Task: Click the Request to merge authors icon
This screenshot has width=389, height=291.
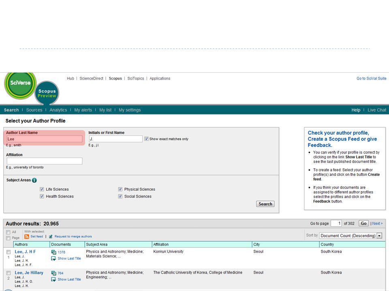Action: click(x=51, y=236)
